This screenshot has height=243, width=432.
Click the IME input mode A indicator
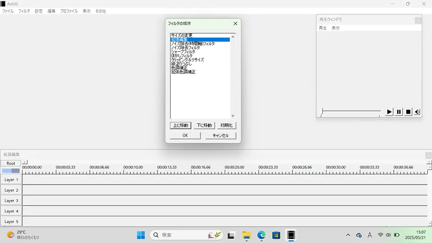[369, 235]
